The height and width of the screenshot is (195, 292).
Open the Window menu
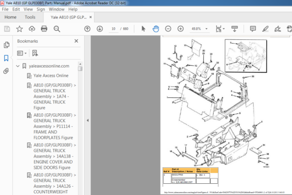[x=56, y=9]
